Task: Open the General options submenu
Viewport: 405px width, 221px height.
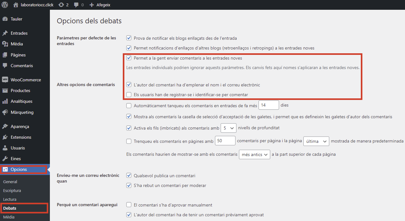Action: (x=10, y=182)
